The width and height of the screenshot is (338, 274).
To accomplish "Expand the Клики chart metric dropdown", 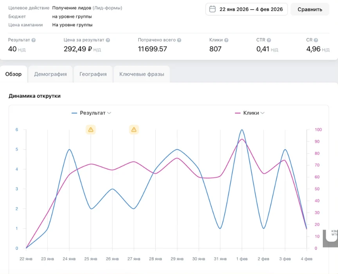I will (x=262, y=113).
